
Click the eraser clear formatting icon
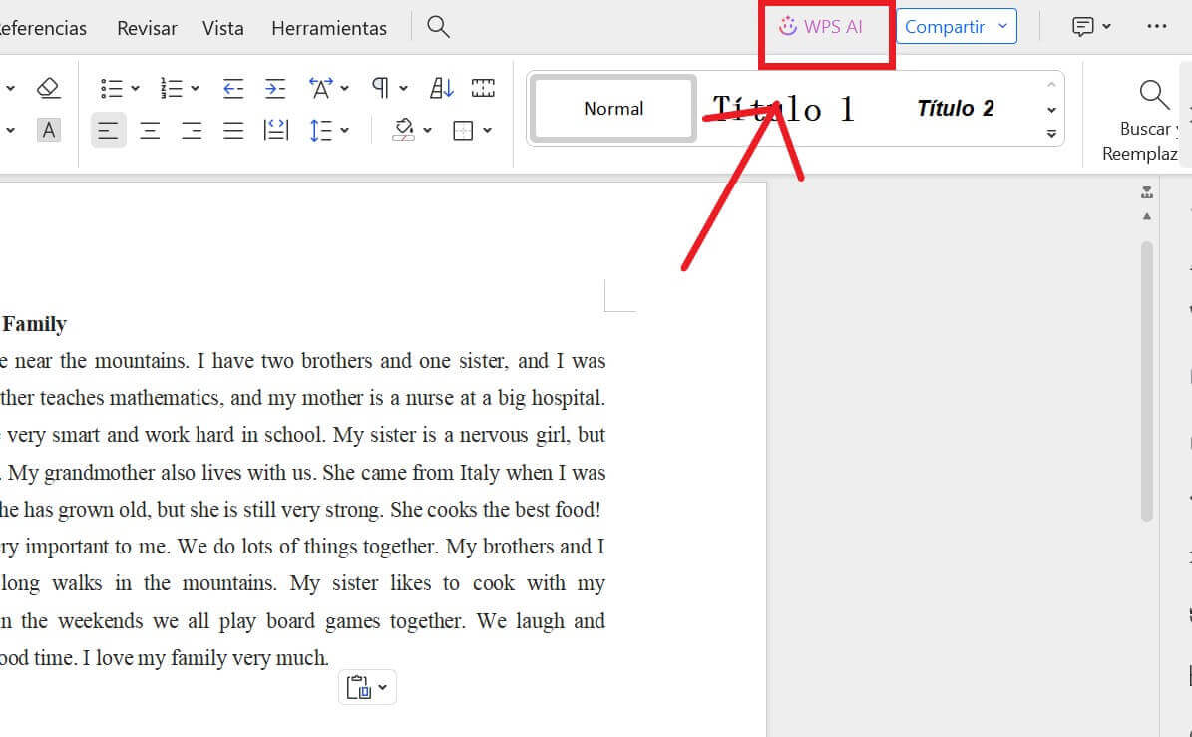click(48, 88)
